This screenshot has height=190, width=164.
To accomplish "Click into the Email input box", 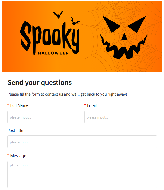I will (x=120, y=117).
